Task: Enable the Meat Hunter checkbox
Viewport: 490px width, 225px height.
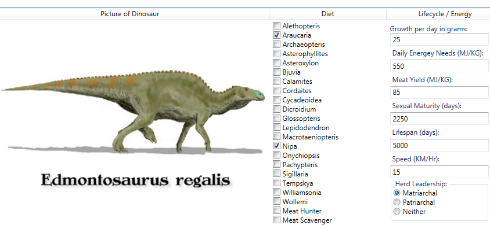Action: pyautogui.click(x=276, y=211)
